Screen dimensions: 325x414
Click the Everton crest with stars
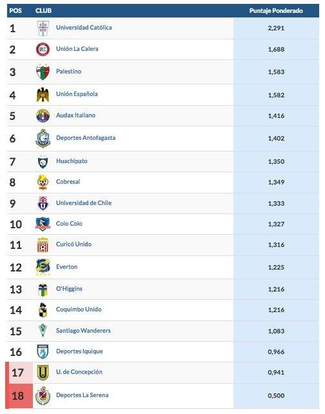click(43, 267)
